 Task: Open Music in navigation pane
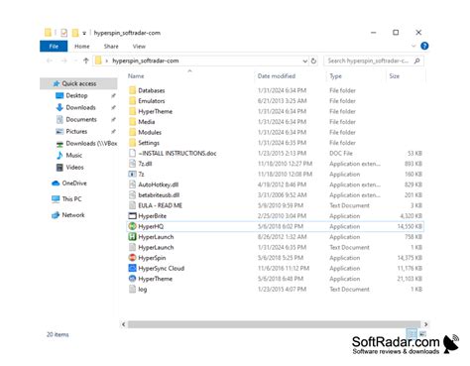(73, 155)
